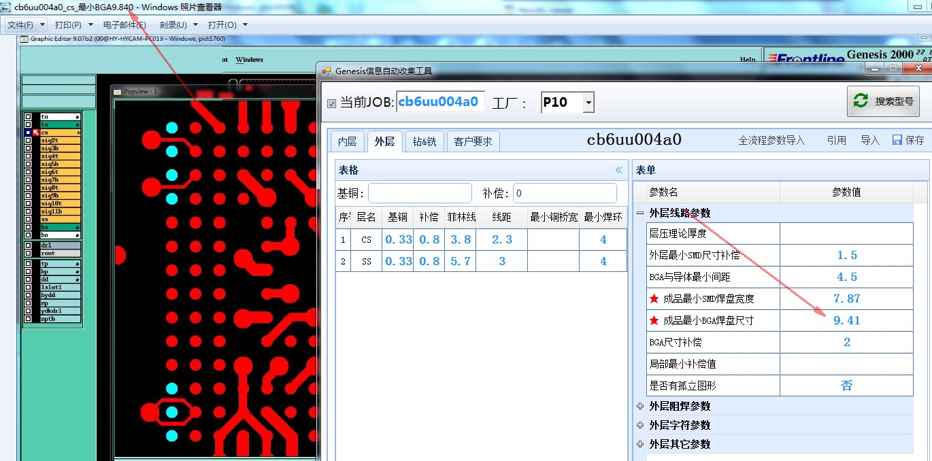Open the Windows menu in Graphic Editor
This screenshot has width=932, height=461.
pos(250,60)
